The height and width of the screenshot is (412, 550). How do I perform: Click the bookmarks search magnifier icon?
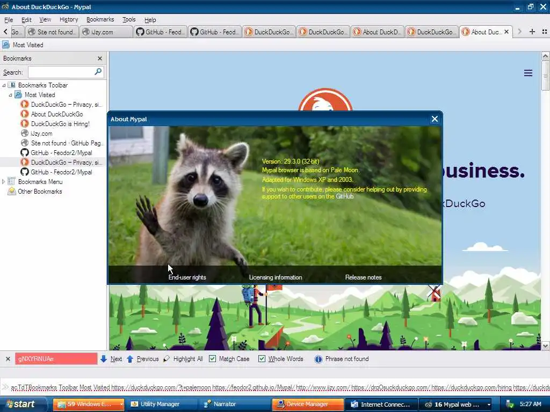pyautogui.click(x=98, y=72)
